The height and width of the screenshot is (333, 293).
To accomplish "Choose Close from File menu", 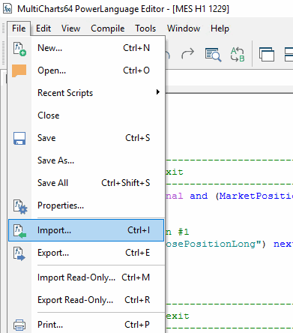I will [86, 115].
